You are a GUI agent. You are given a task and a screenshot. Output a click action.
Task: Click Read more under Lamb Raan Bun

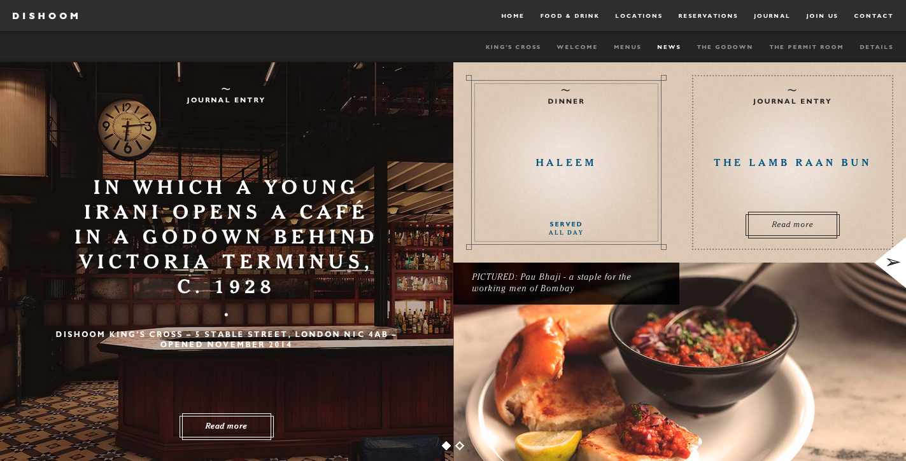click(793, 225)
